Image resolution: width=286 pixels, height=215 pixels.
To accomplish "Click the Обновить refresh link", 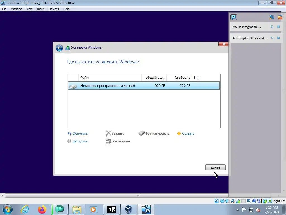I will tap(78, 134).
